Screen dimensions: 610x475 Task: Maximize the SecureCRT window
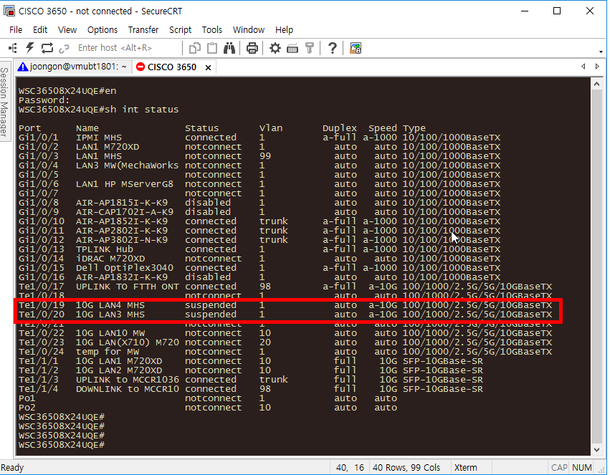click(557, 11)
